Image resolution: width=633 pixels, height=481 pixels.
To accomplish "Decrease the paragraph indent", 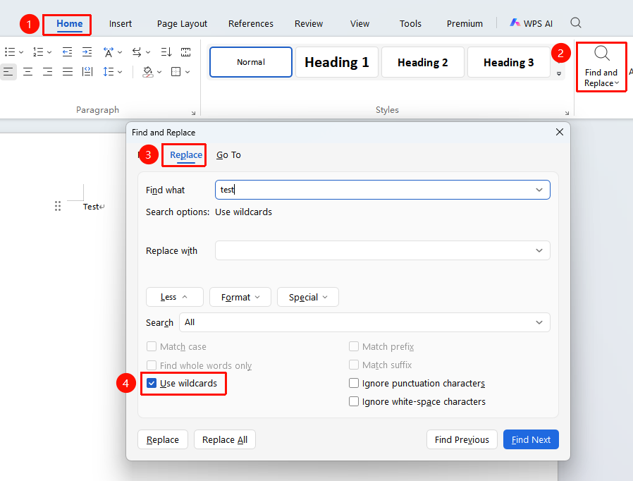I will point(67,52).
